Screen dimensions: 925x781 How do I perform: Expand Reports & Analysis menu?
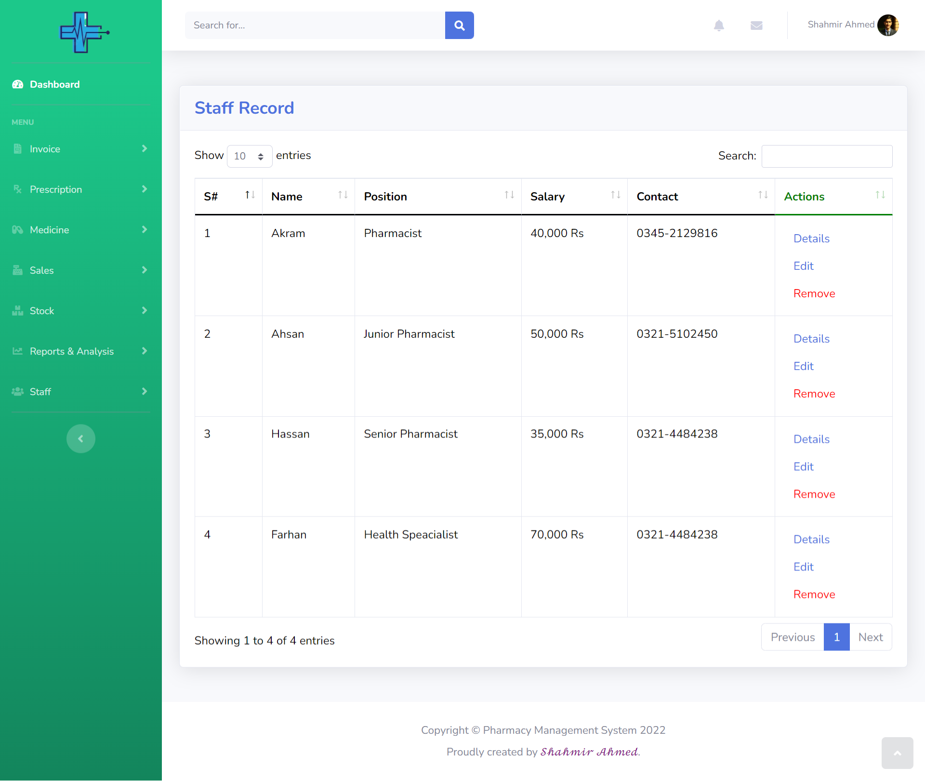click(x=81, y=351)
